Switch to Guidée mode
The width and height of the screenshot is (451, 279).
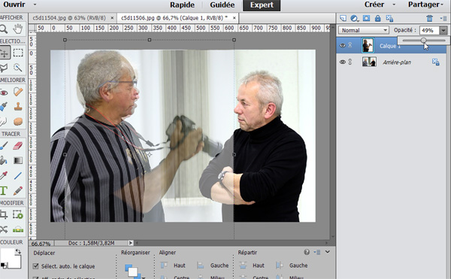222,5
